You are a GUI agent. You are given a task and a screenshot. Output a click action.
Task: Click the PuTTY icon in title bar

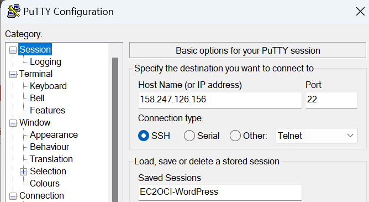tap(13, 12)
